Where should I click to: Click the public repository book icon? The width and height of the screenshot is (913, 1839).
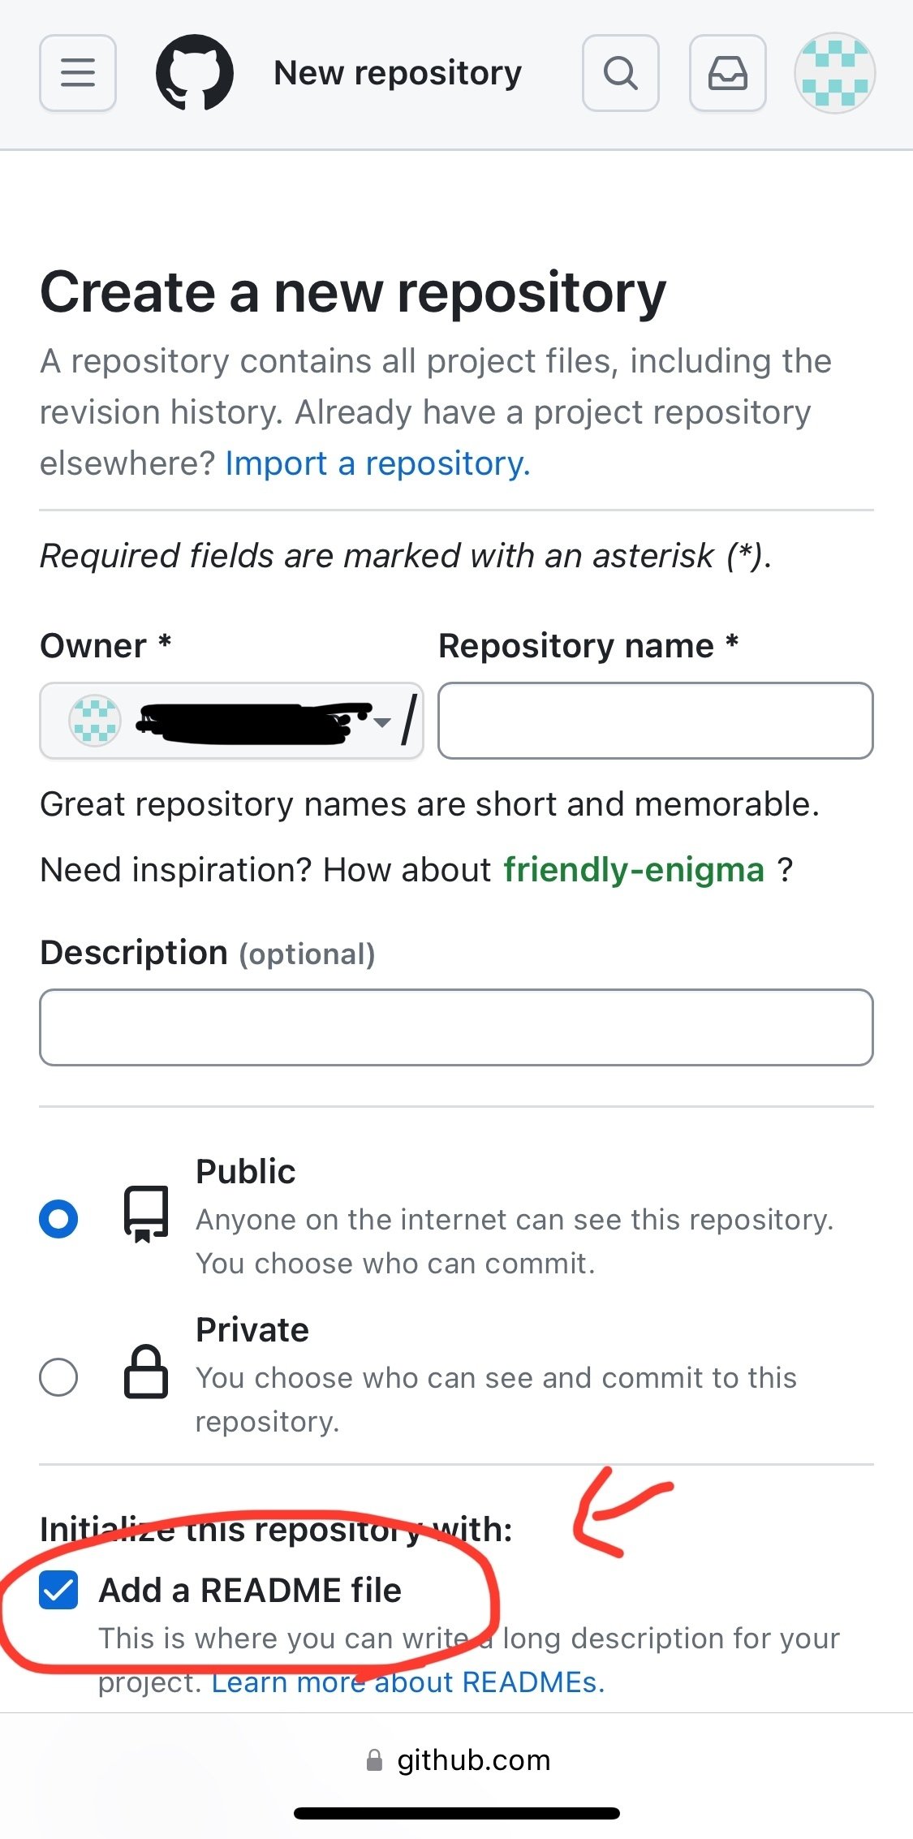pos(146,1213)
